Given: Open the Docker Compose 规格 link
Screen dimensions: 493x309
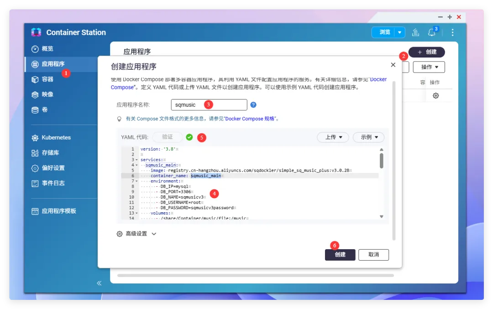Looking at the screenshot, I should pyautogui.click(x=250, y=119).
